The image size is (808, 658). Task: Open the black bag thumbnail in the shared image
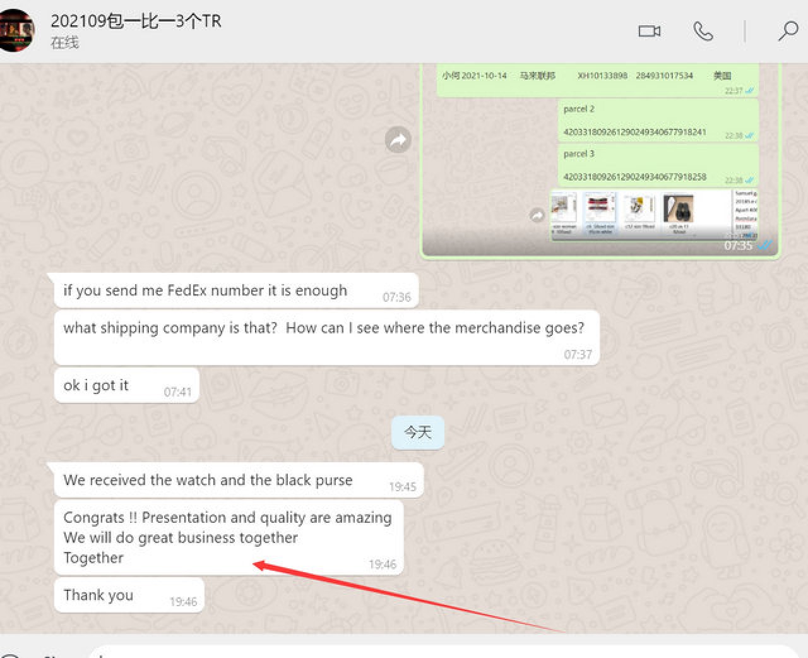click(x=679, y=209)
